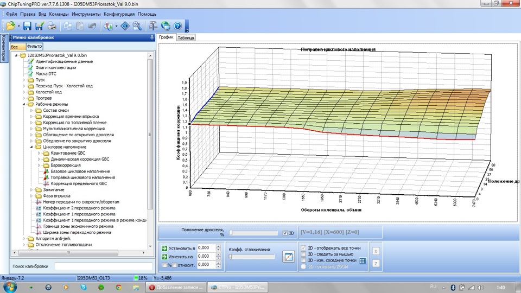Expand the Холостой ход tree node
This screenshot has width=521, height=293.
coord(24,92)
